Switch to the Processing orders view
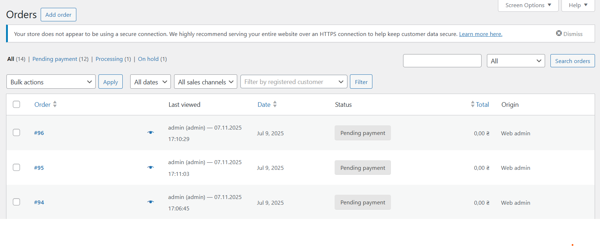The height and width of the screenshot is (246, 600). 109,59
